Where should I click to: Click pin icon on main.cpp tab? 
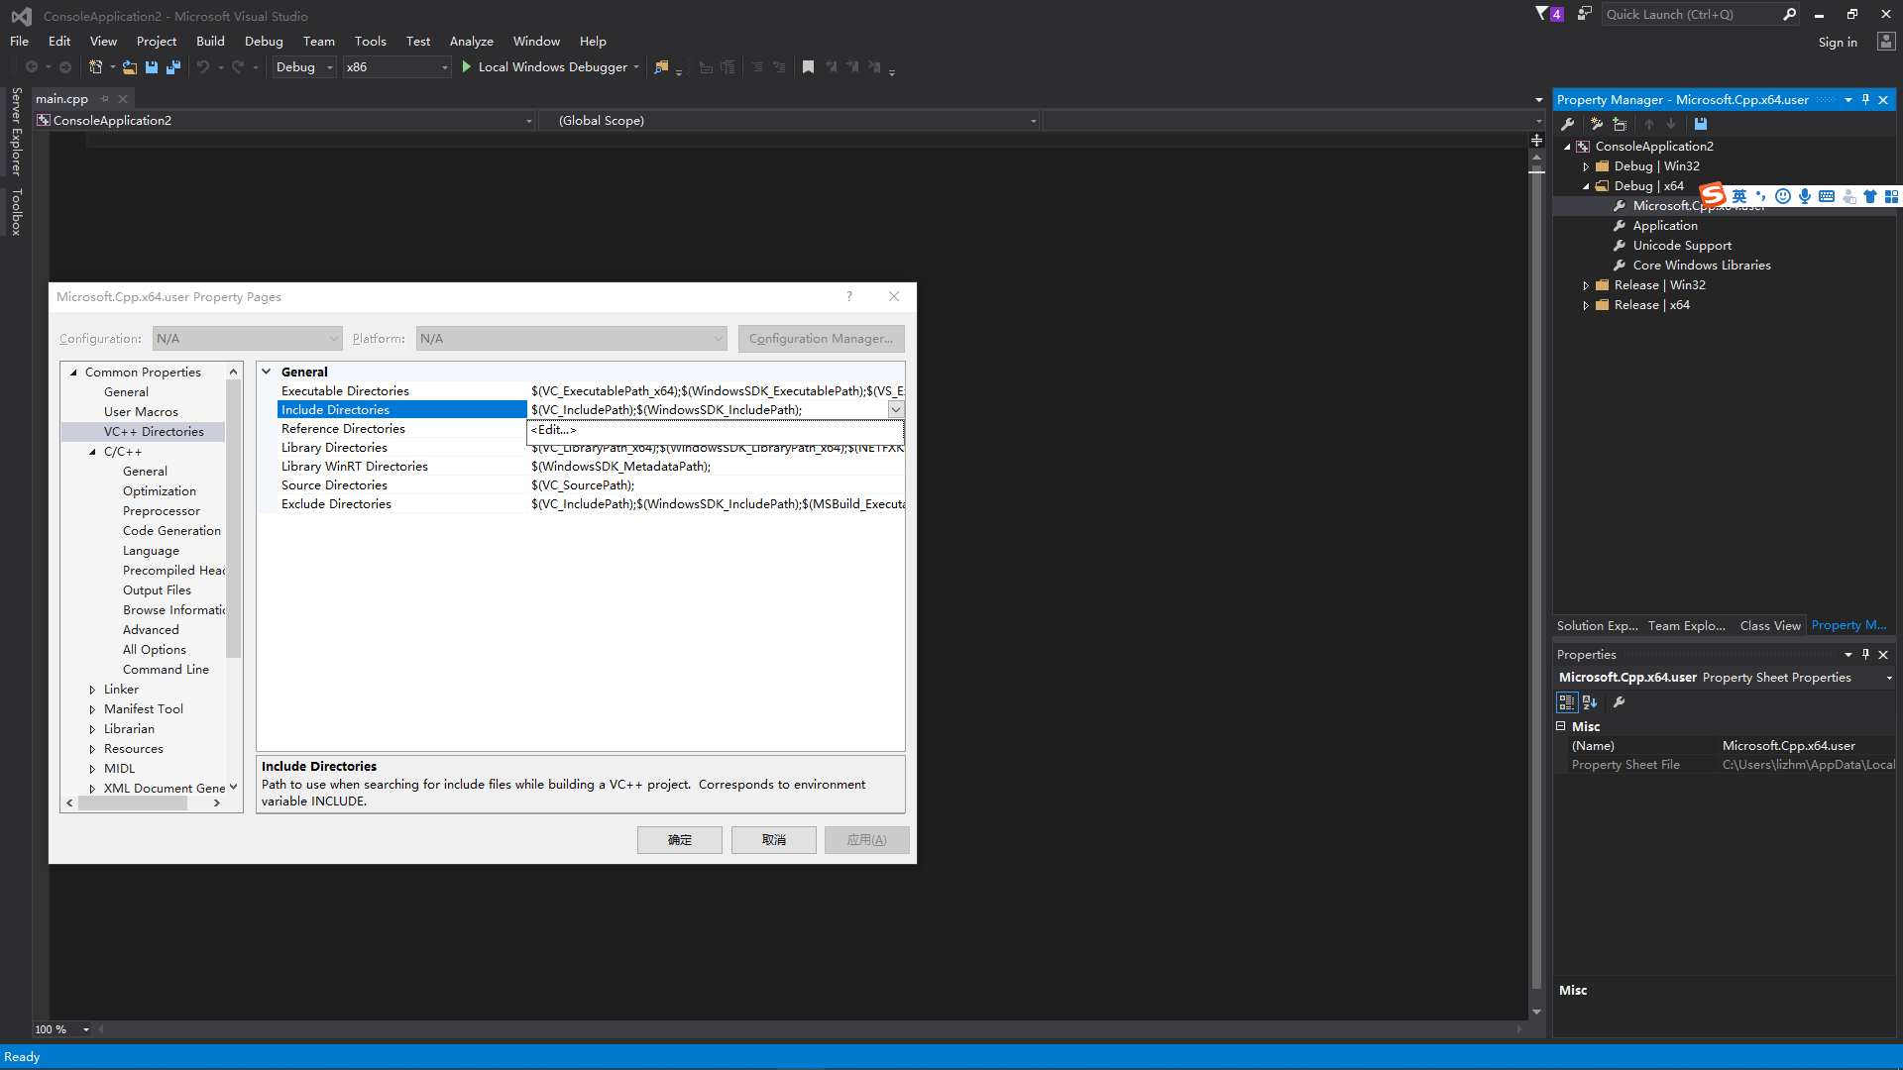[104, 99]
